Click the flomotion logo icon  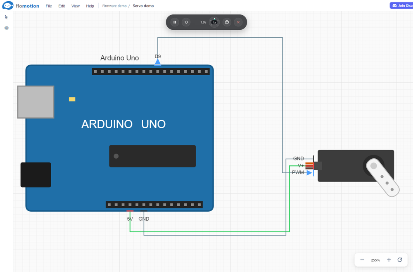pyautogui.click(x=7, y=5)
